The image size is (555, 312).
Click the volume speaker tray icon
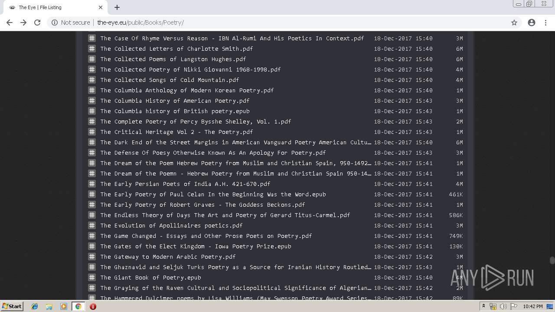coord(503,306)
